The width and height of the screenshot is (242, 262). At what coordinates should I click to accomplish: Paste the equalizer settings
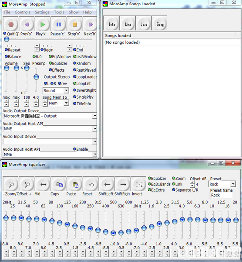point(75,184)
